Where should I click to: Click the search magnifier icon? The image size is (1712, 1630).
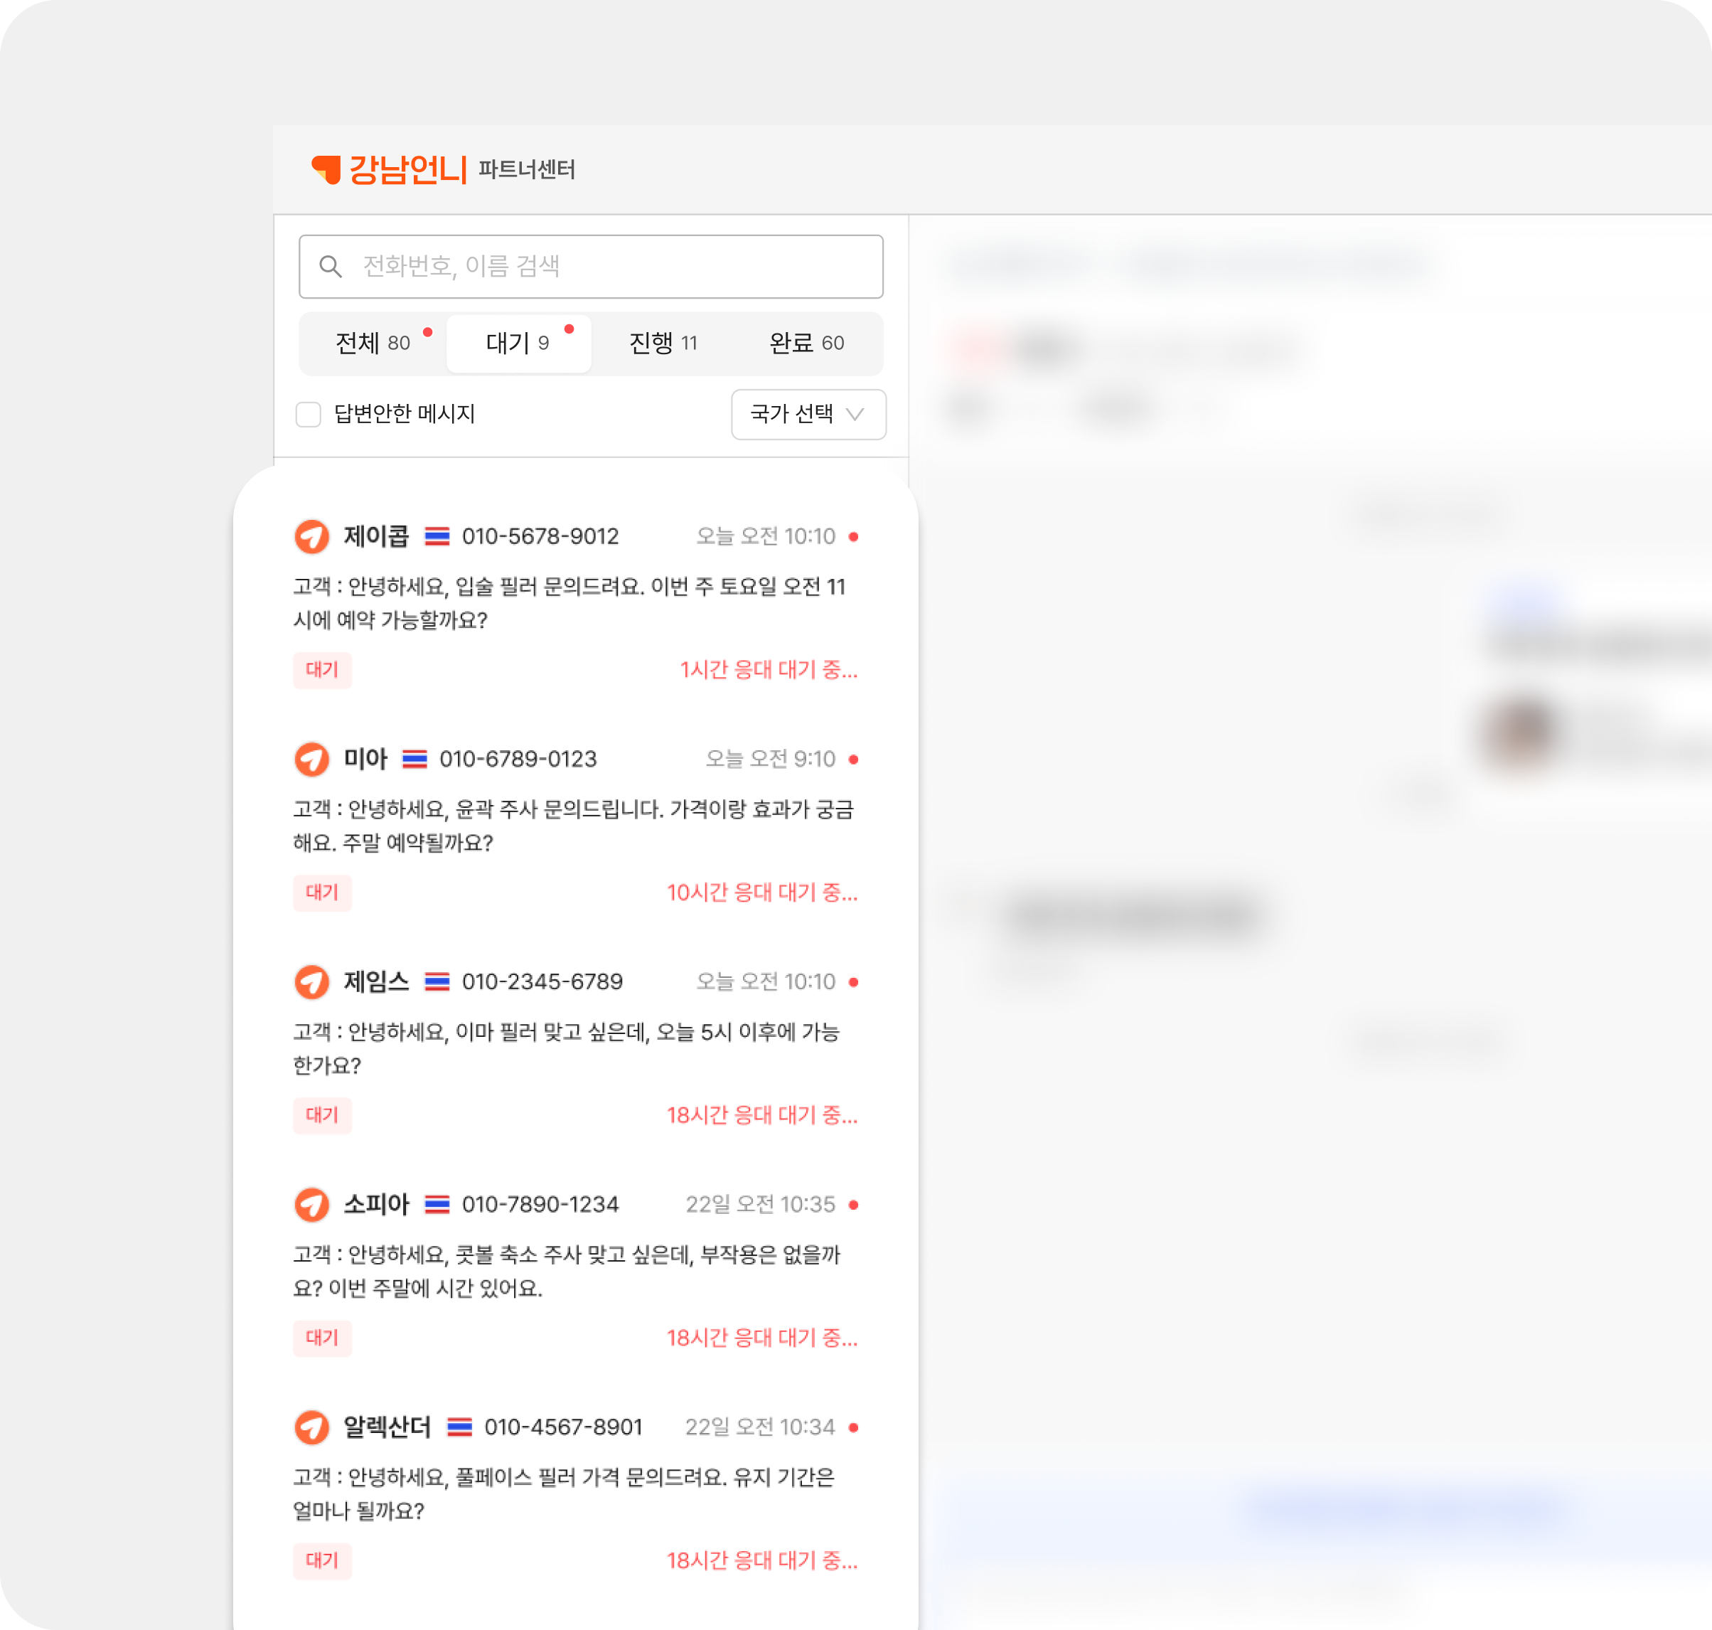point(330,267)
